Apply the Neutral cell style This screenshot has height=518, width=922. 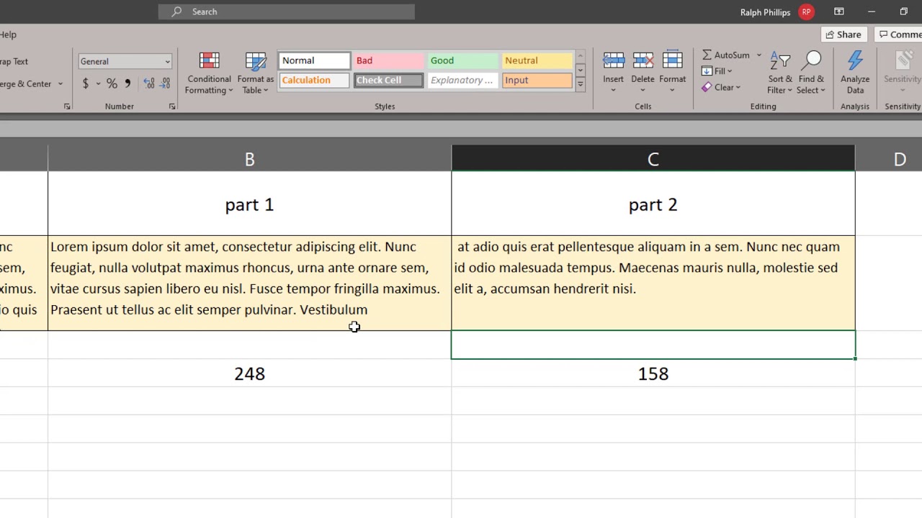(x=537, y=60)
